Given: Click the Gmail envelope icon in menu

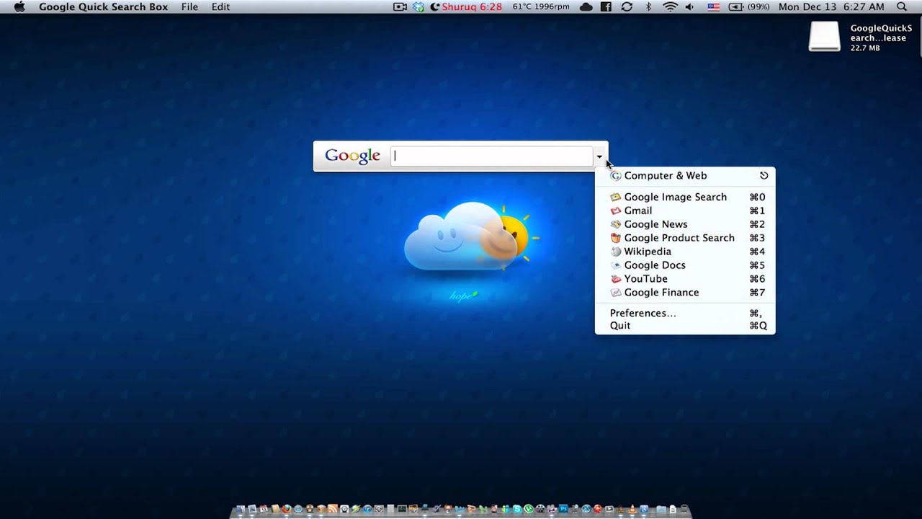Looking at the screenshot, I should click(615, 210).
